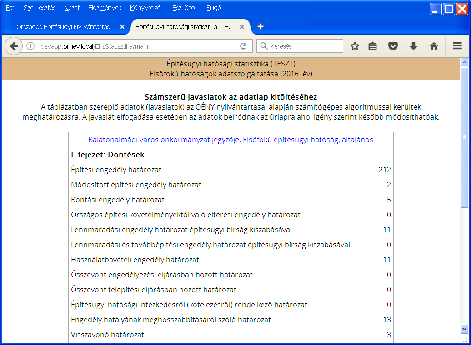Screen dimensions: 471x345
Task: Bookmark this page with the star icon
Action: coord(355,46)
